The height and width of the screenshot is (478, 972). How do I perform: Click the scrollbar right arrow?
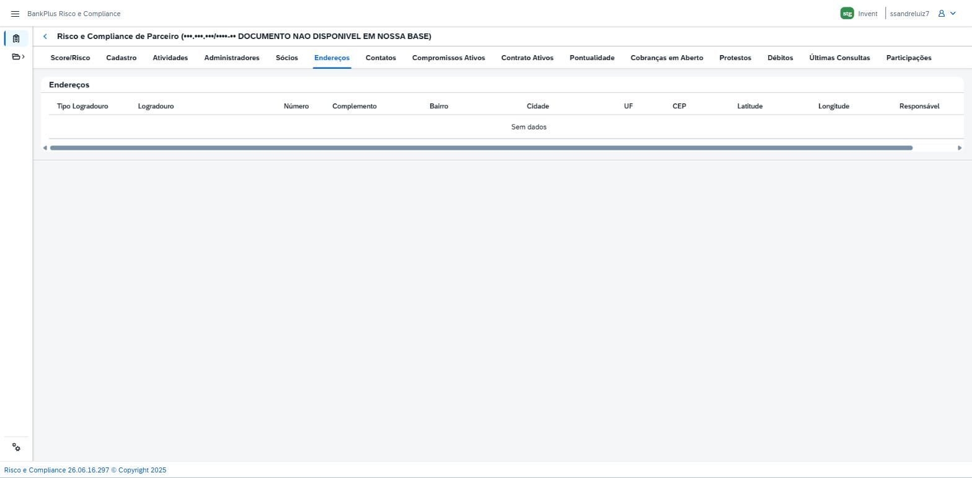pos(960,148)
